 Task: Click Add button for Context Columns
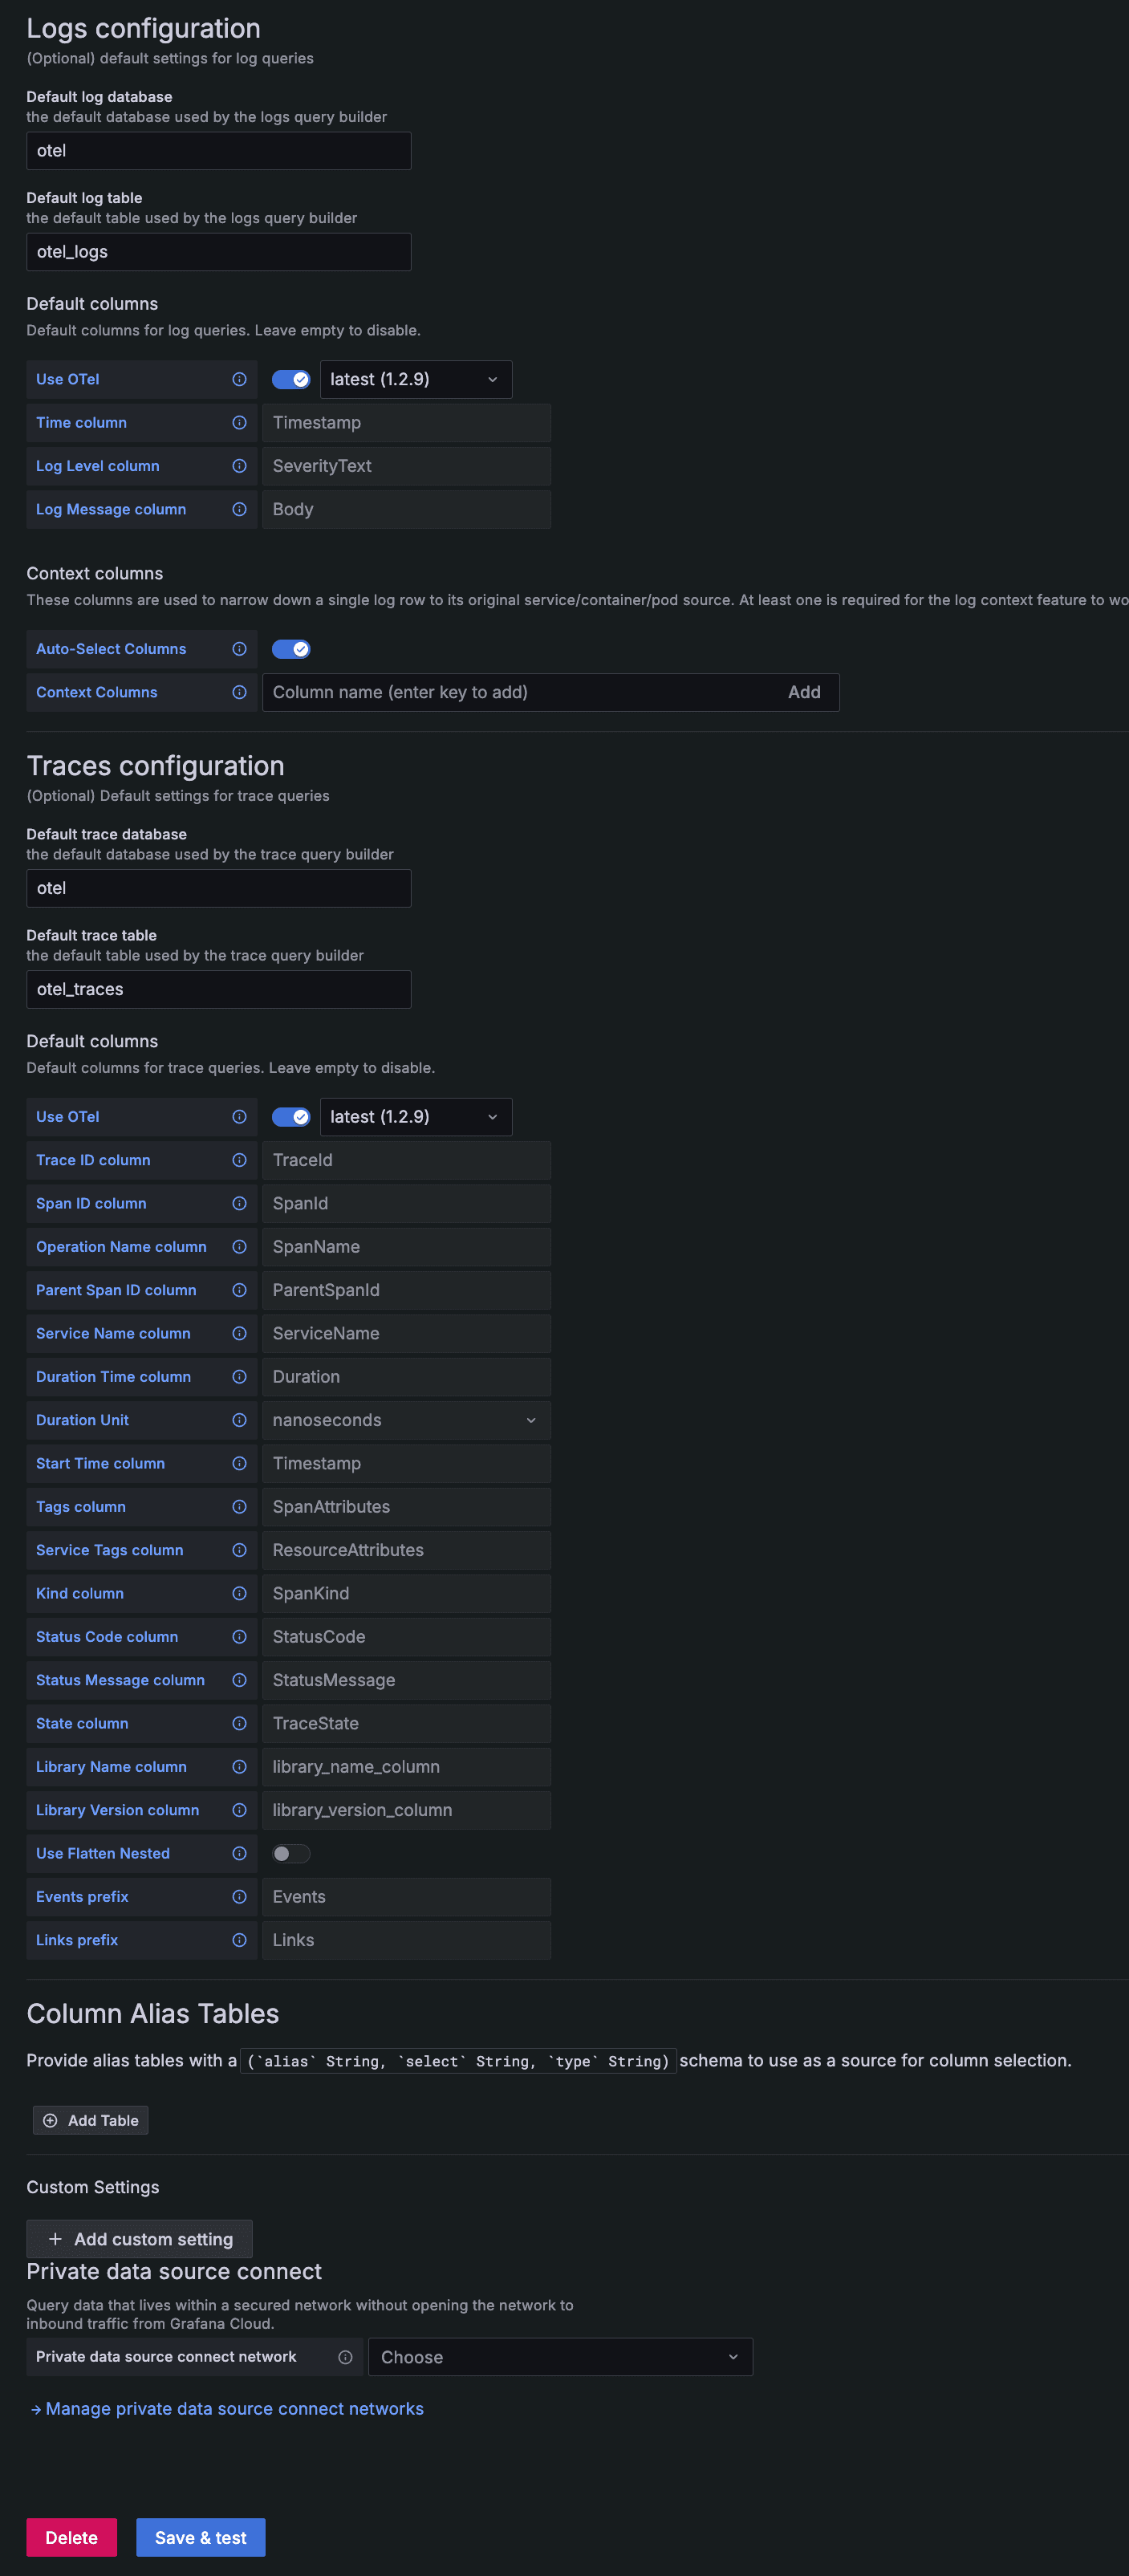tap(803, 692)
